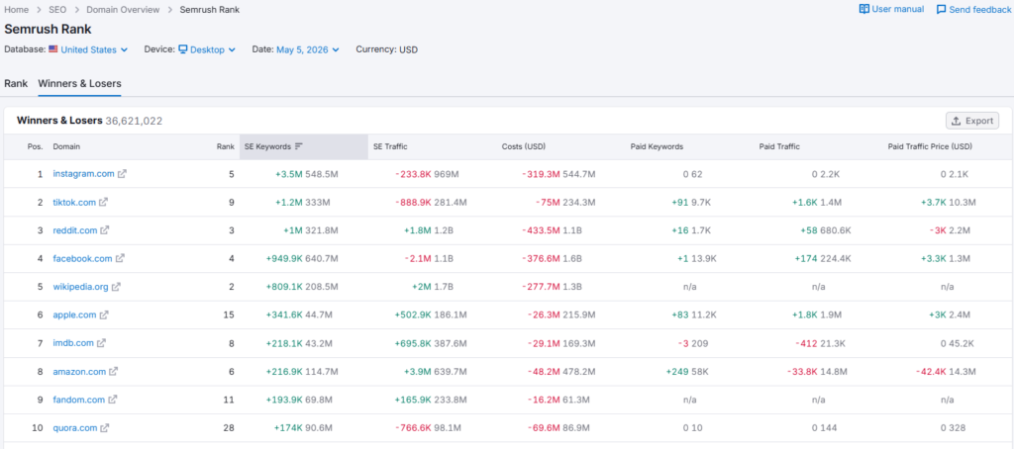1014x449 pixels.
Task: Go to Home breadcrumb
Action: (x=16, y=10)
